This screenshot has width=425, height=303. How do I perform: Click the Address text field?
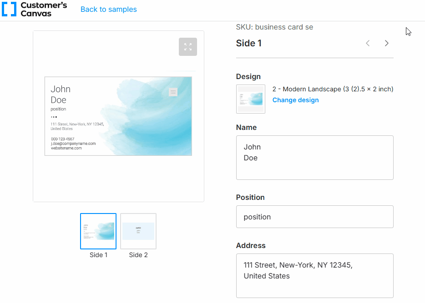coord(315,276)
